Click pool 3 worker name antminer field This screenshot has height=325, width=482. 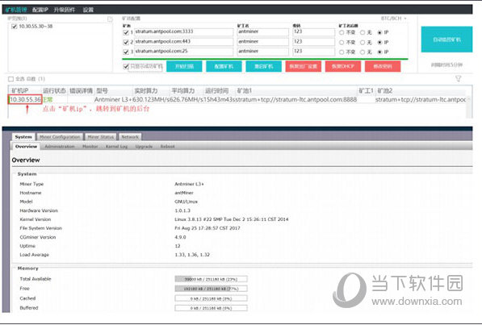click(263, 52)
